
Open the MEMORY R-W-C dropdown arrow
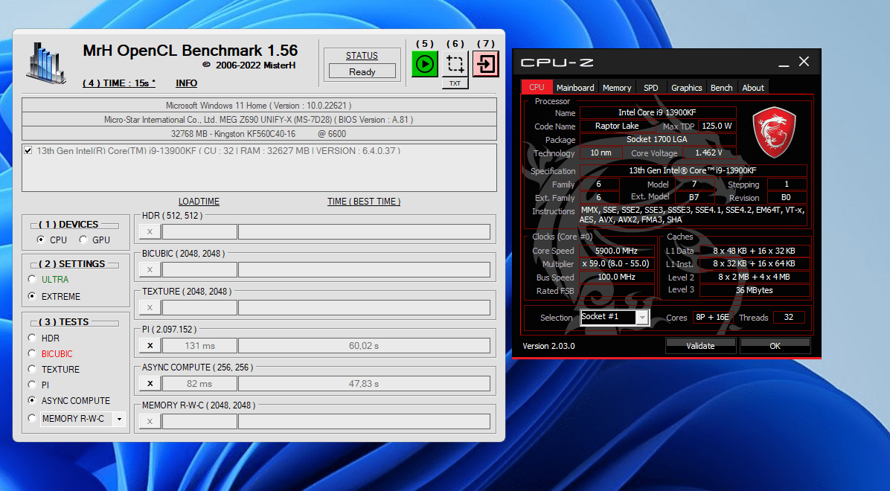pyautogui.click(x=119, y=419)
